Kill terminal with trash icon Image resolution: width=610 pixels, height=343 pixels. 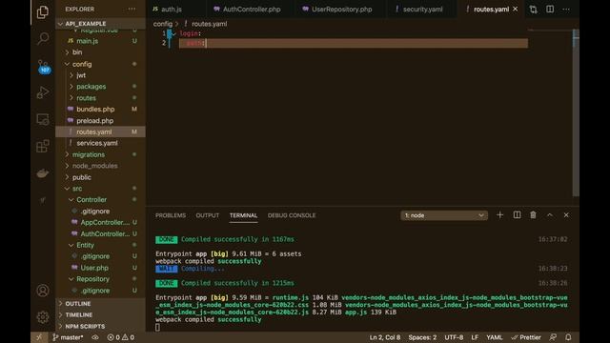pos(533,215)
